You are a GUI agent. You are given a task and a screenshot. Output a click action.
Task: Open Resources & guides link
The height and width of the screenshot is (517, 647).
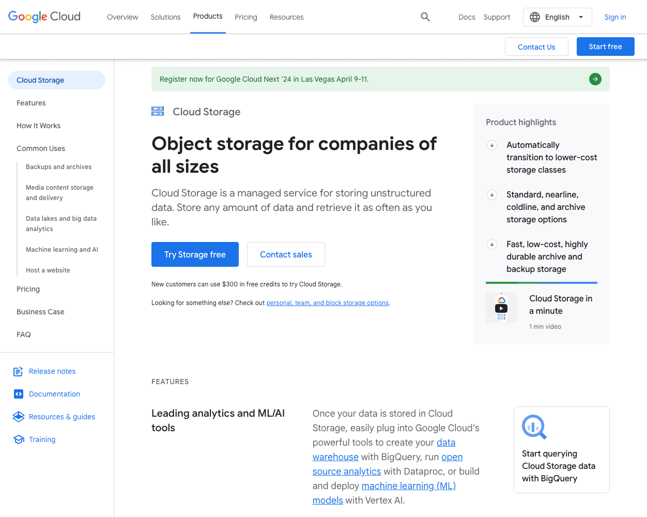pyautogui.click(x=62, y=417)
